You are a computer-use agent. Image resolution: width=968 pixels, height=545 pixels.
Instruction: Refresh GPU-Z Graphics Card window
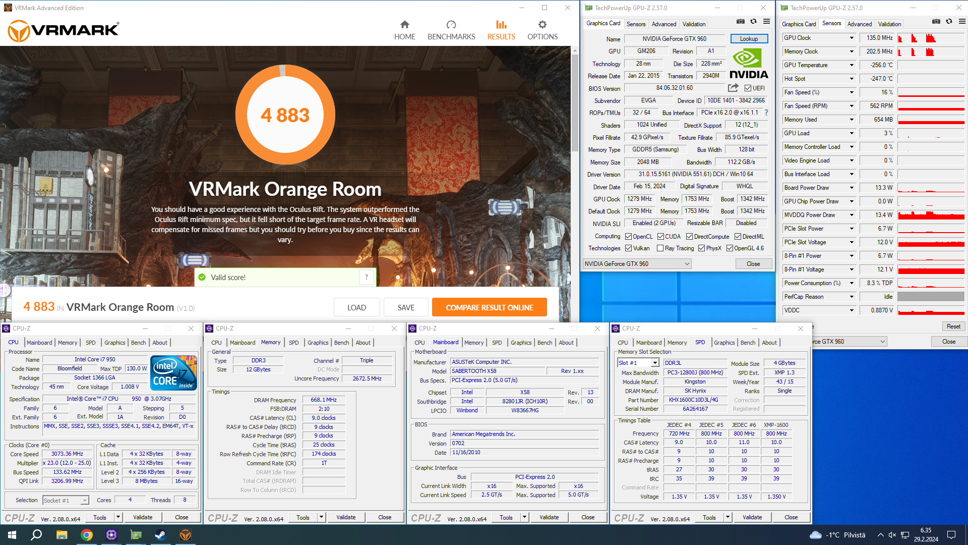pos(753,22)
